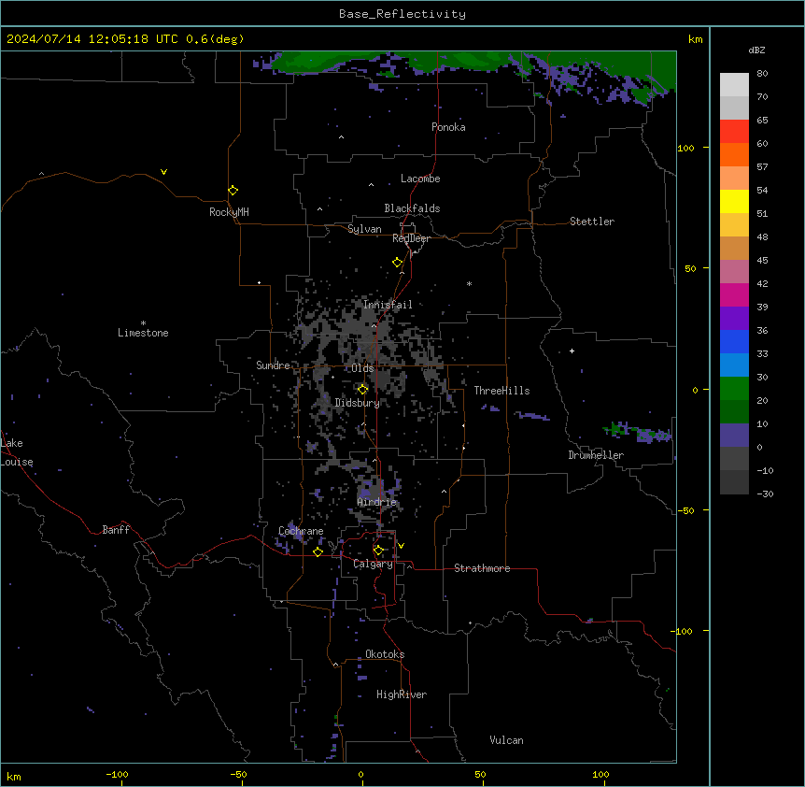The height and width of the screenshot is (787, 805).
Task: Click the yellow diamond marker above Didsbury
Action: 362,390
